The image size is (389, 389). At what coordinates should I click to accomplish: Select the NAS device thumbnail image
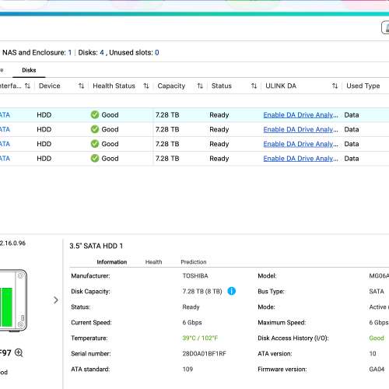[x=13, y=300]
